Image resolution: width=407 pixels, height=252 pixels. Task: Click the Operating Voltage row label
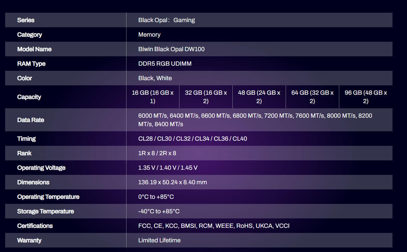(41, 168)
